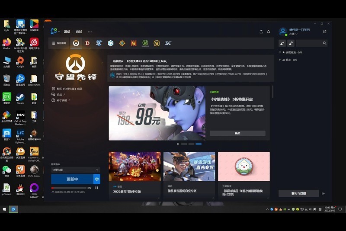This screenshot has height=231, width=346.
Task: Open the Counter-Strike Global Offensive shortcut
Action: click(x=34, y=154)
